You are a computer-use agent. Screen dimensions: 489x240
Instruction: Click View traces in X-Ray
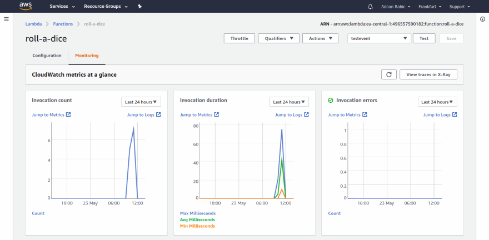click(x=428, y=74)
